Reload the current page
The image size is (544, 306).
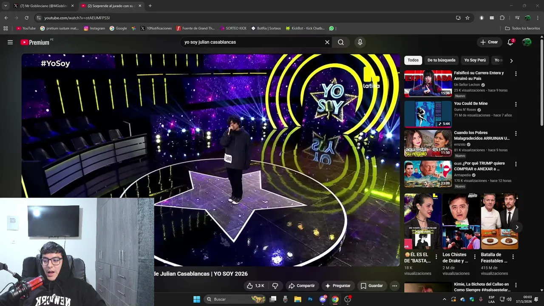click(x=26, y=18)
